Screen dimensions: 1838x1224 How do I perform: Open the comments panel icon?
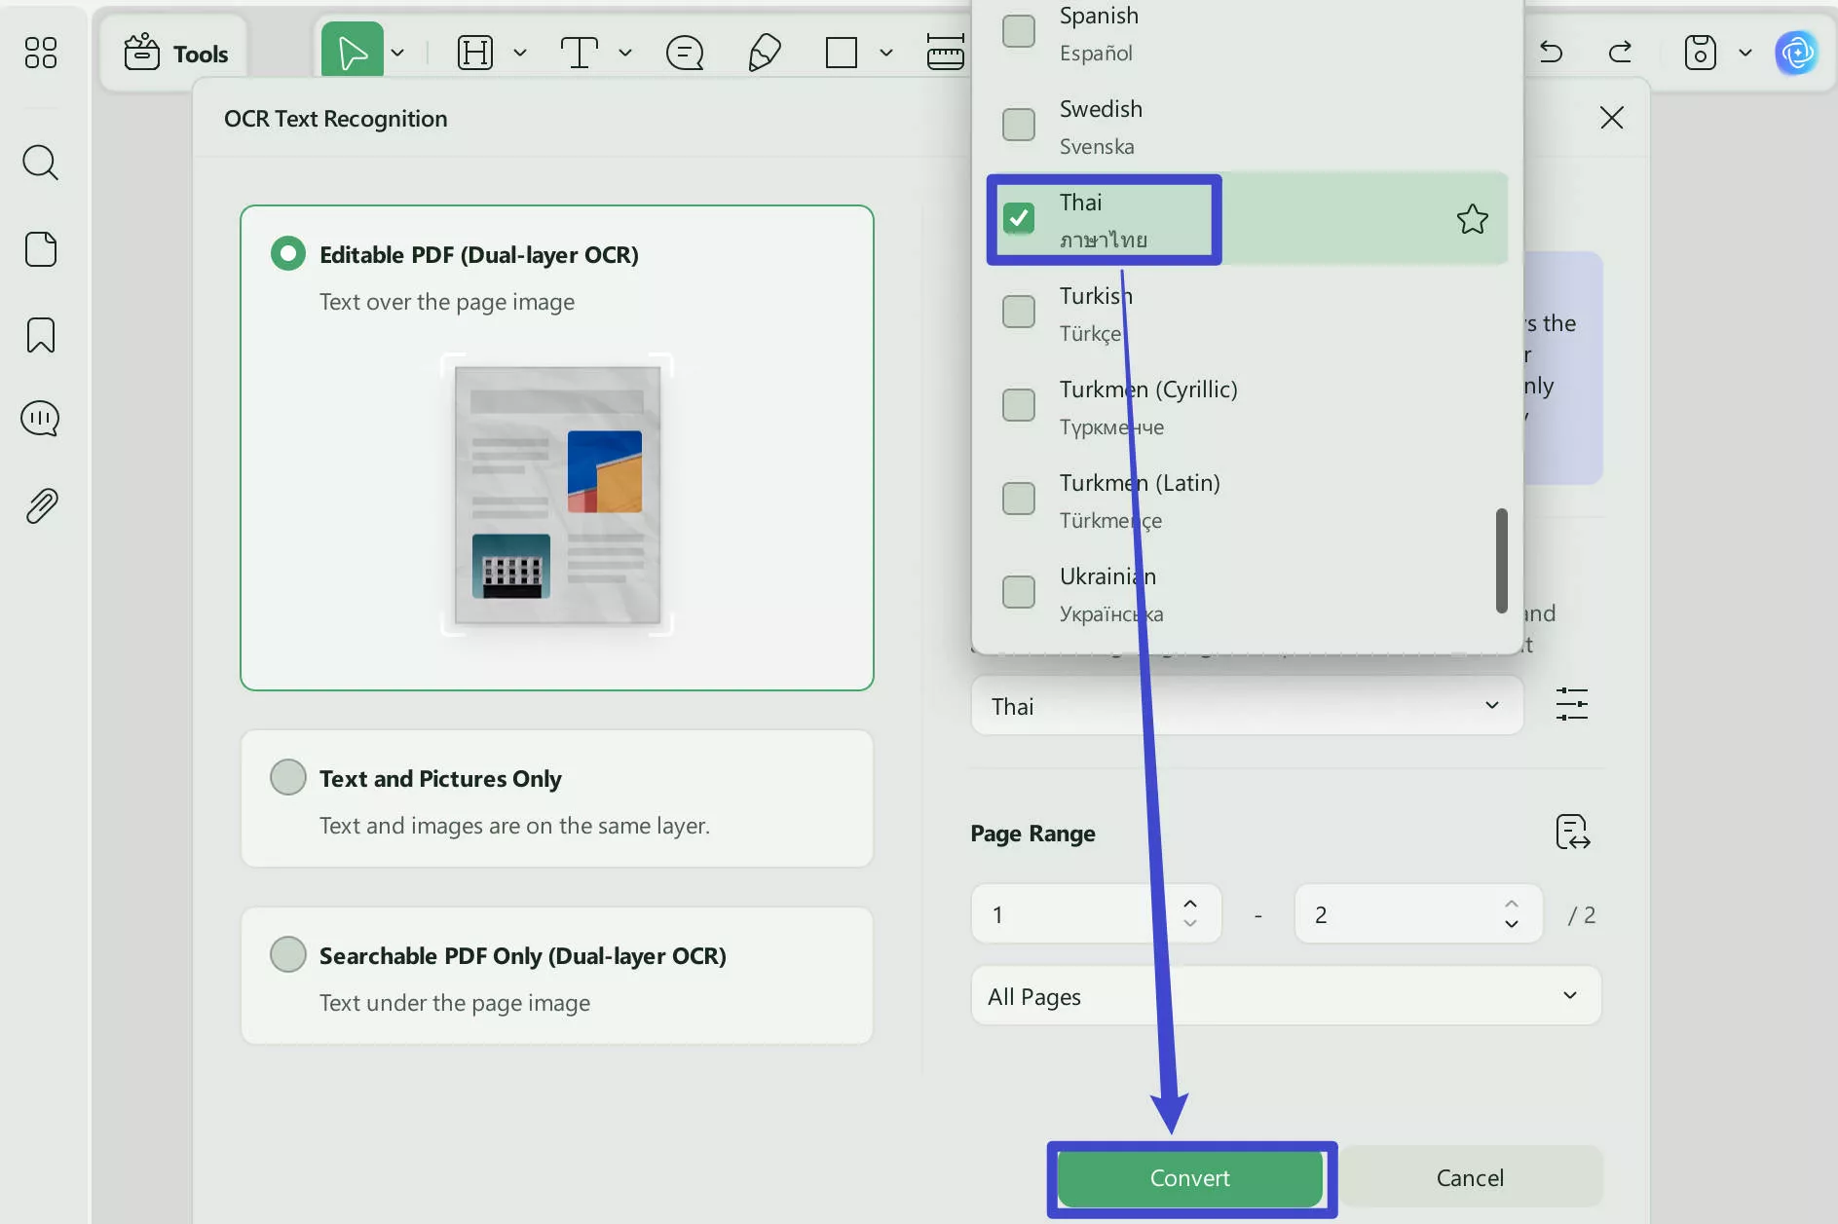pos(41,419)
